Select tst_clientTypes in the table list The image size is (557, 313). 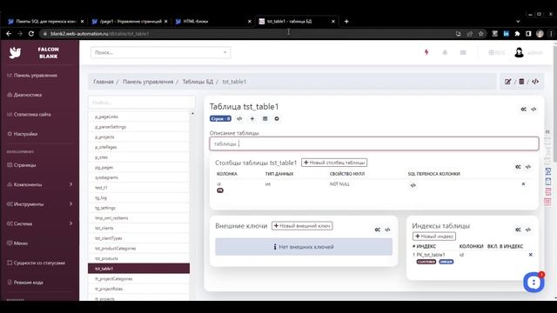(138, 238)
